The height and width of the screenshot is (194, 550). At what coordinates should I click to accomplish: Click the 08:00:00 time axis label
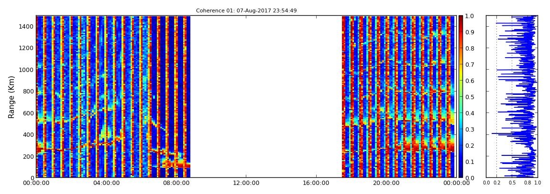(x=176, y=183)
